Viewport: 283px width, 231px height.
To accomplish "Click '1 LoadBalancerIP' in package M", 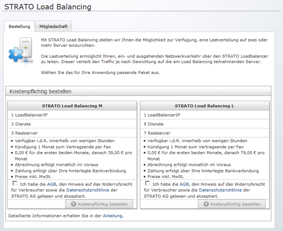I will pos(72,115).
